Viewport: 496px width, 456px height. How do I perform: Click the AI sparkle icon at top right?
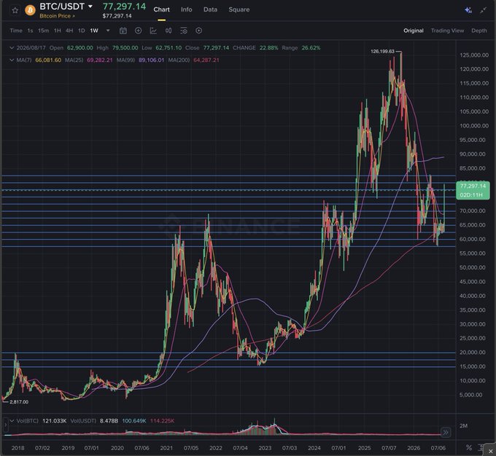coord(468,10)
